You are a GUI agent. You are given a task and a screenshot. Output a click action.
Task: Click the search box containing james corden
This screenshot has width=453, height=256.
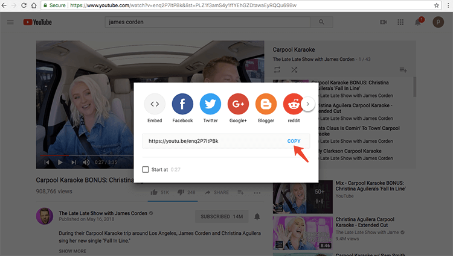coord(207,22)
